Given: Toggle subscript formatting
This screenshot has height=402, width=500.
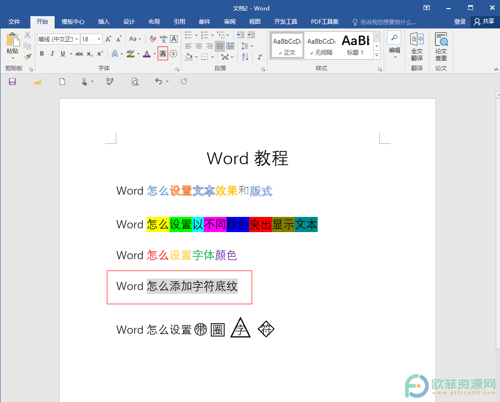Looking at the screenshot, I should pos(90,54).
